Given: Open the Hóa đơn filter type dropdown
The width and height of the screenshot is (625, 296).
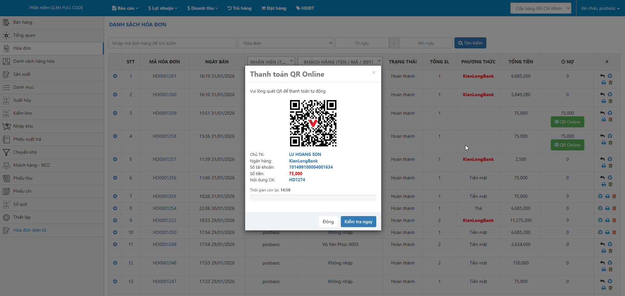Looking at the screenshot, I should (x=285, y=43).
